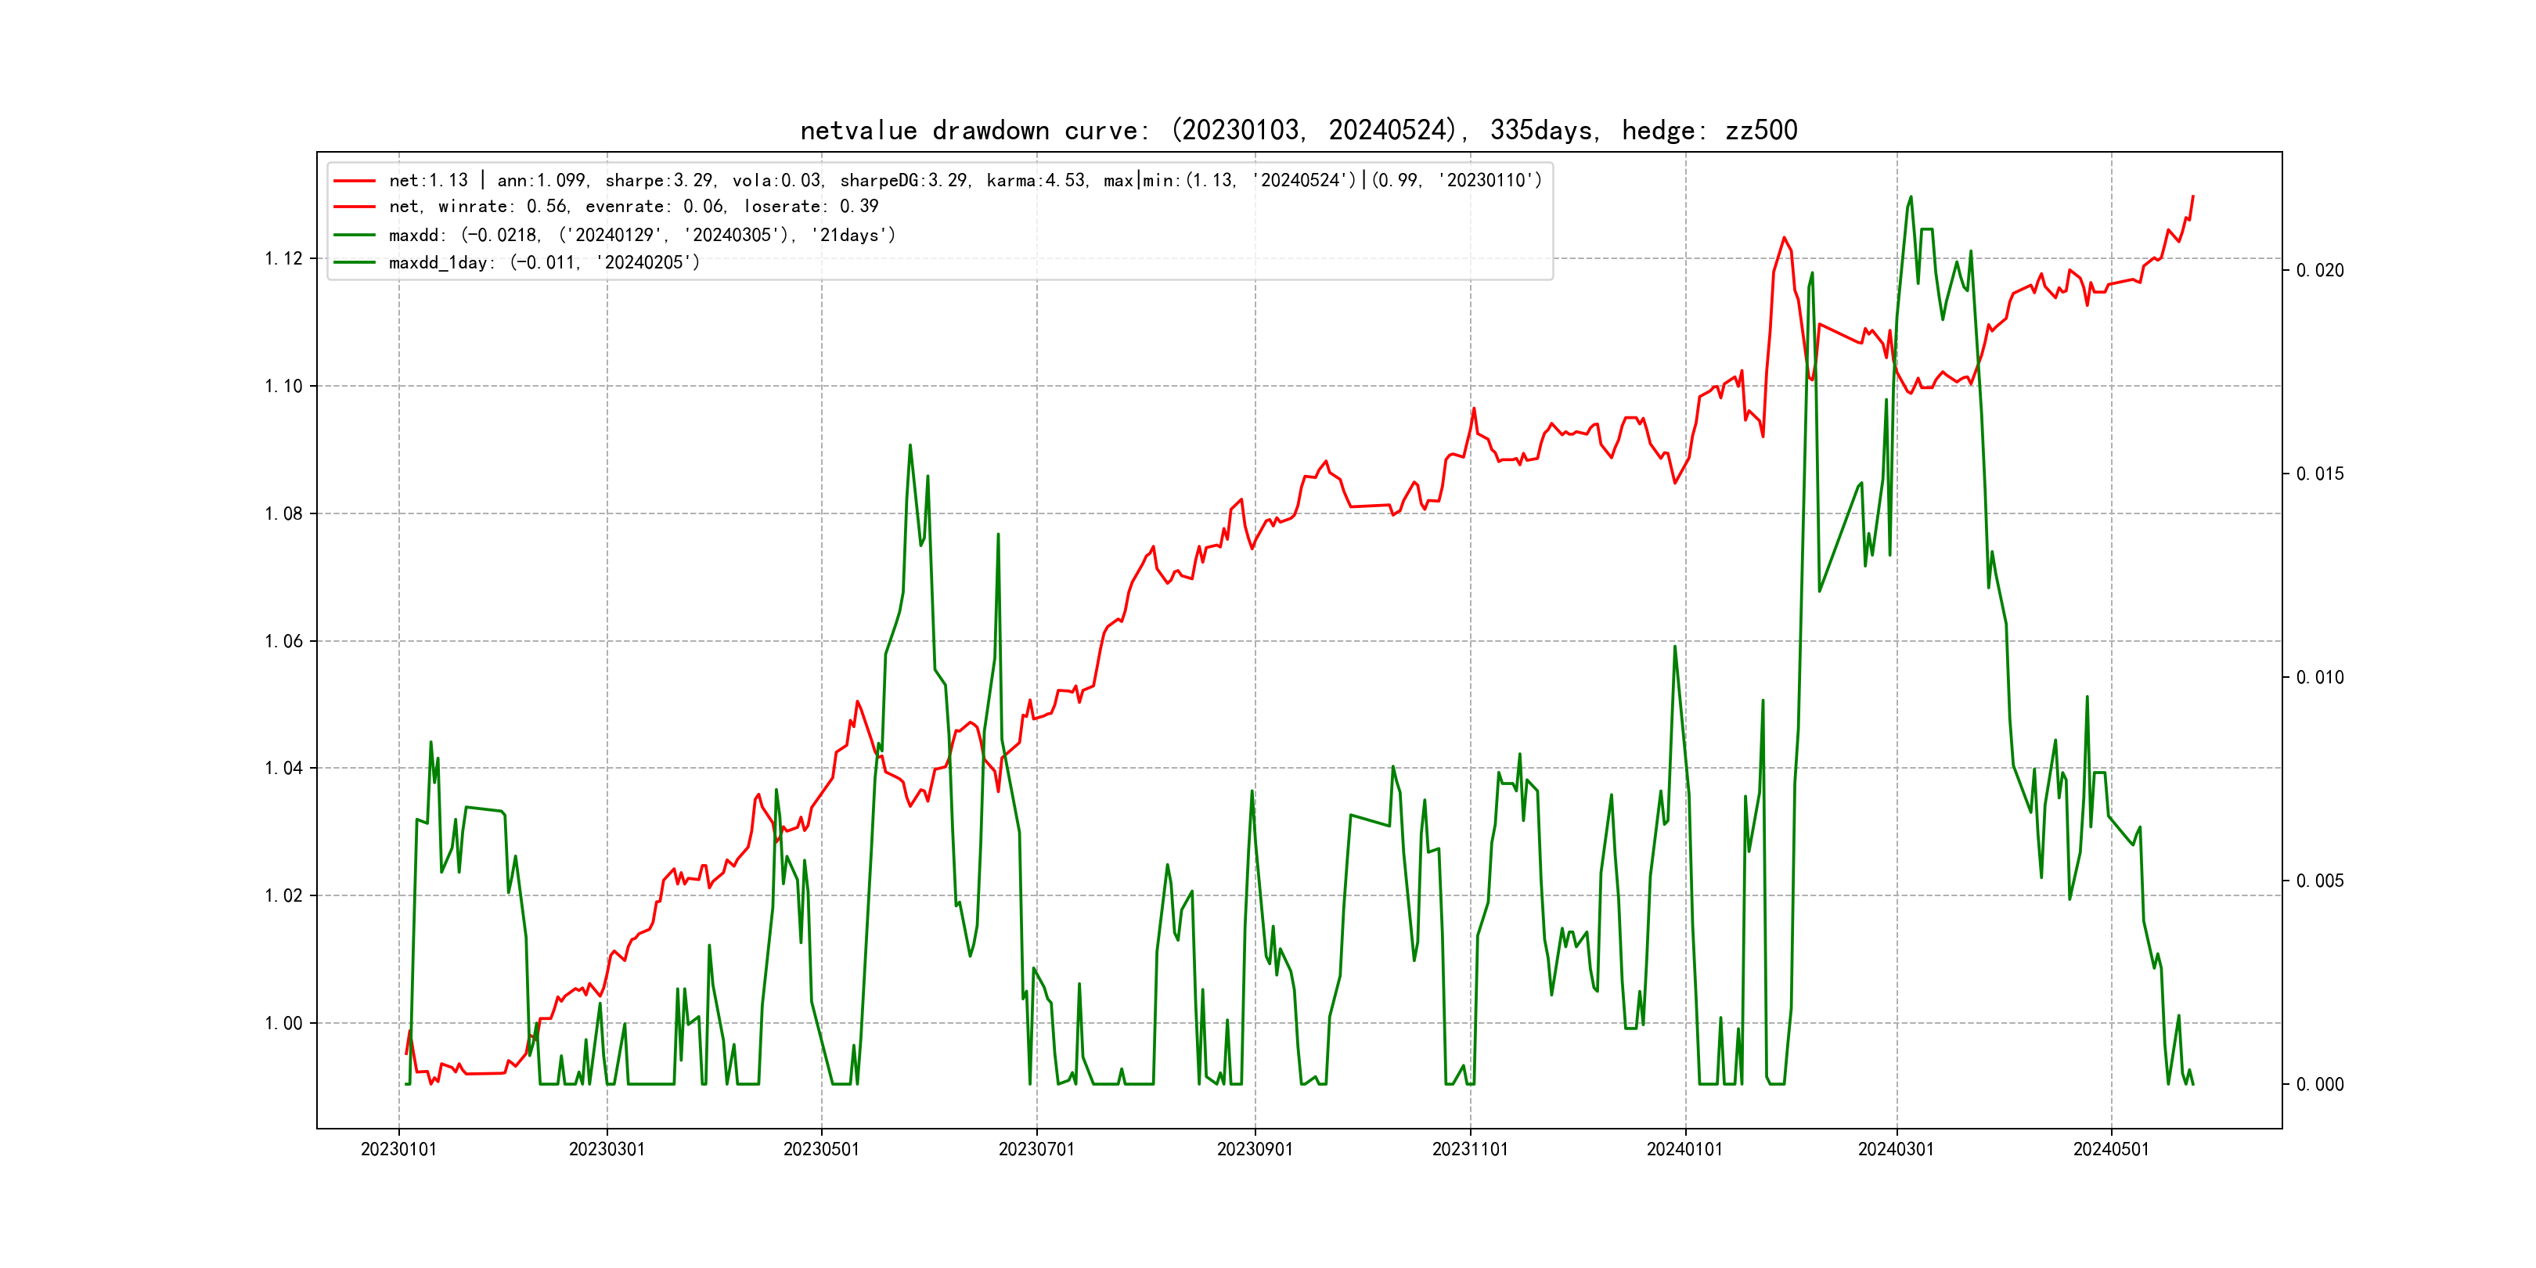This screenshot has height=1268, width=2536.
Task: Click the 20231101 x-axis tick label
Action: pyautogui.click(x=1470, y=1149)
